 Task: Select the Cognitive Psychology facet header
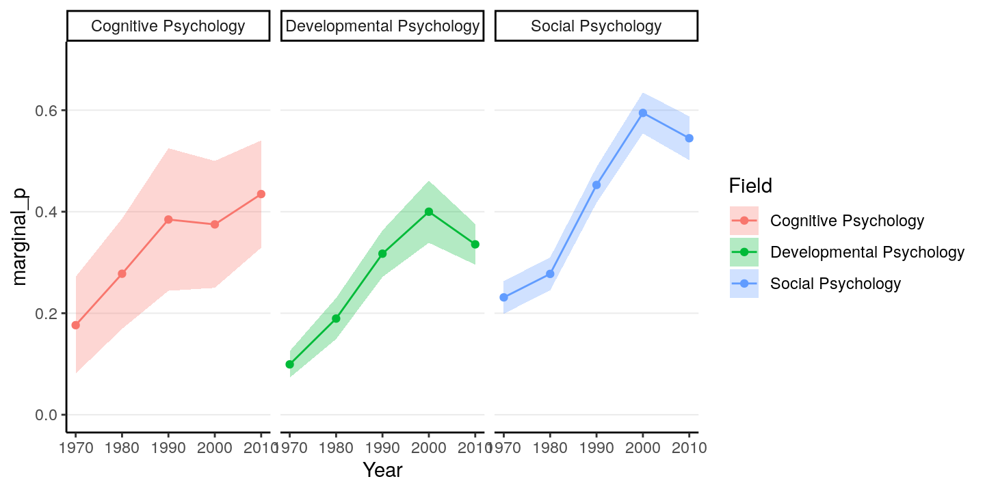point(168,27)
